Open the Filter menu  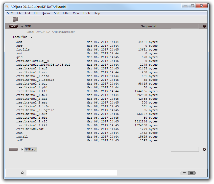(66, 13)
